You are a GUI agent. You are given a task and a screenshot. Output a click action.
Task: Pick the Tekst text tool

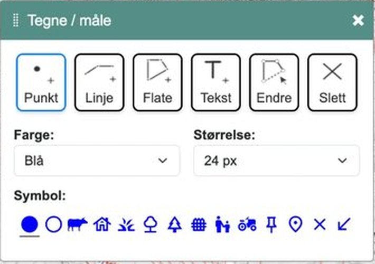point(215,82)
